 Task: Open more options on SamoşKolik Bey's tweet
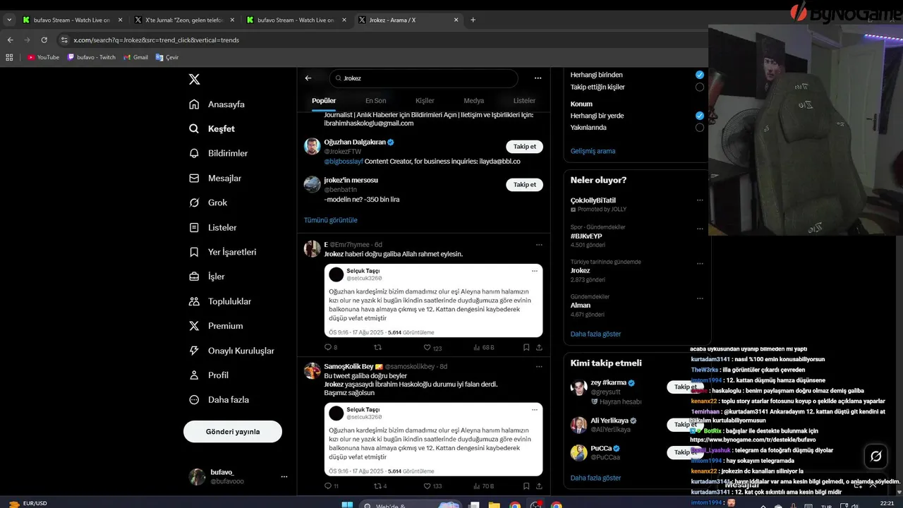point(539,367)
